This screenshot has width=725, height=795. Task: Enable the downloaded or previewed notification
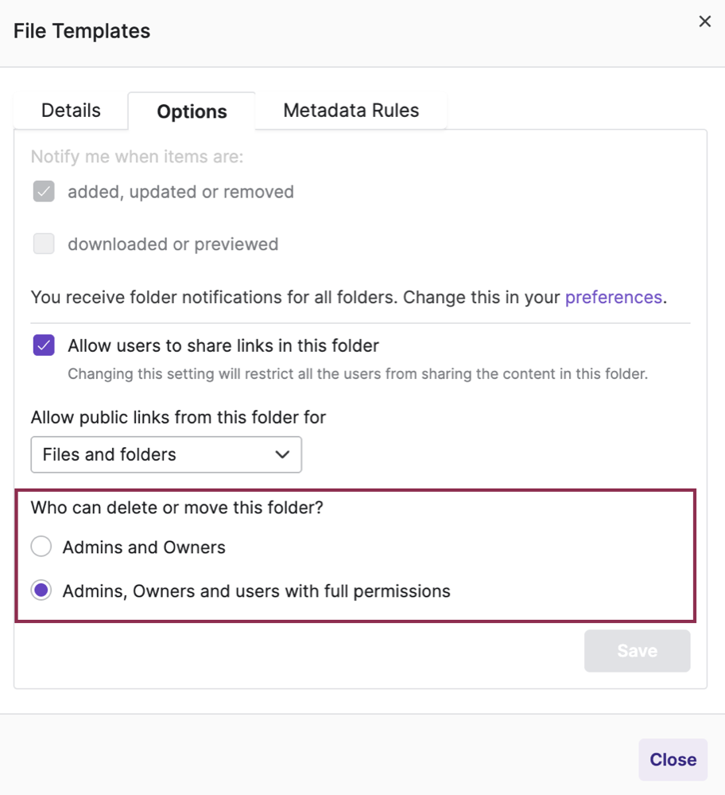[x=44, y=244]
